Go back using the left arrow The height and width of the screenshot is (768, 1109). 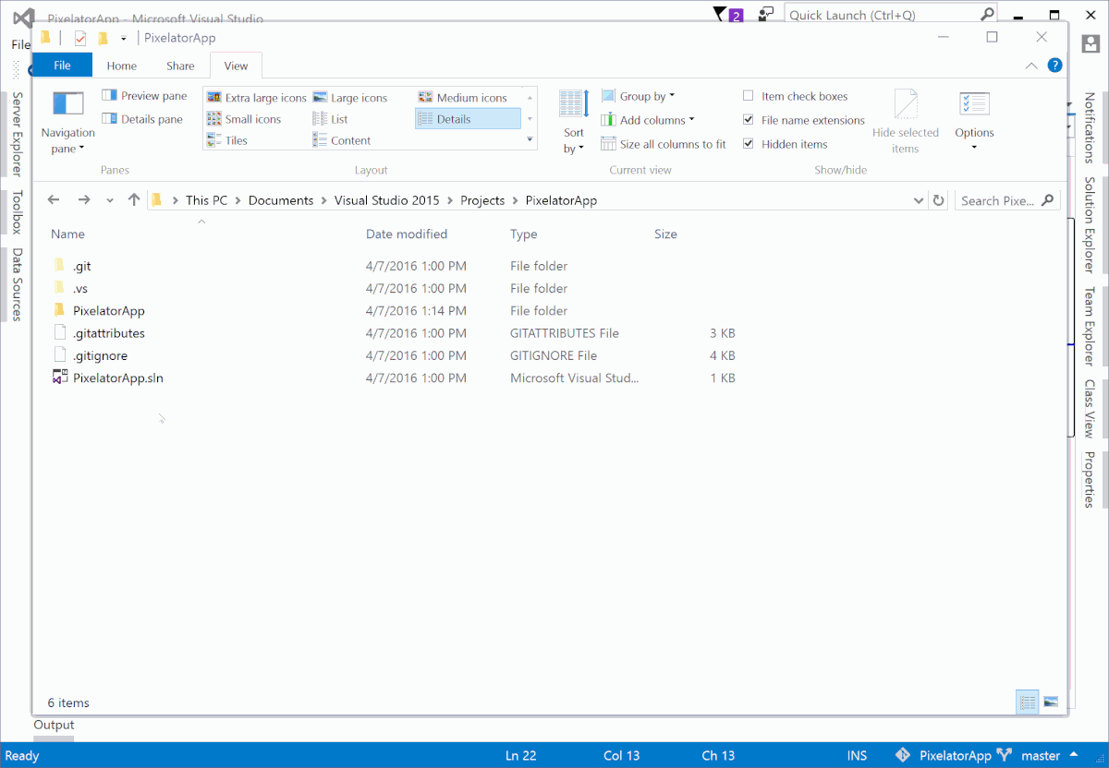point(54,200)
